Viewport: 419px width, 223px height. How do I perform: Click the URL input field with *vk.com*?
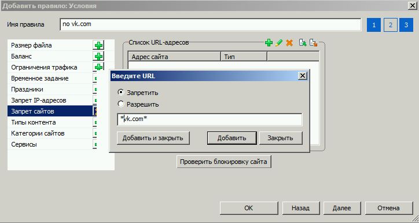point(209,119)
